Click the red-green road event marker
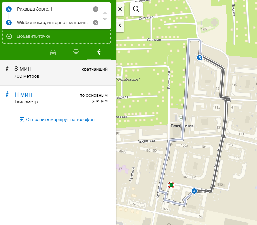 pos(171,185)
